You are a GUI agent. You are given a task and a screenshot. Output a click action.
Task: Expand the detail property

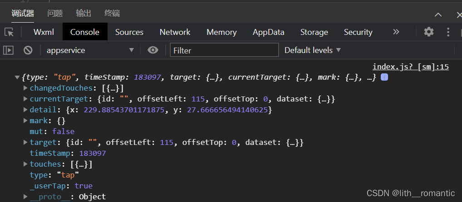point(25,110)
